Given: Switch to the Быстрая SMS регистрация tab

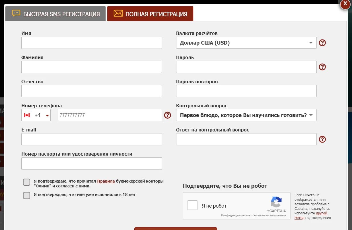Looking at the screenshot, I should point(55,14).
